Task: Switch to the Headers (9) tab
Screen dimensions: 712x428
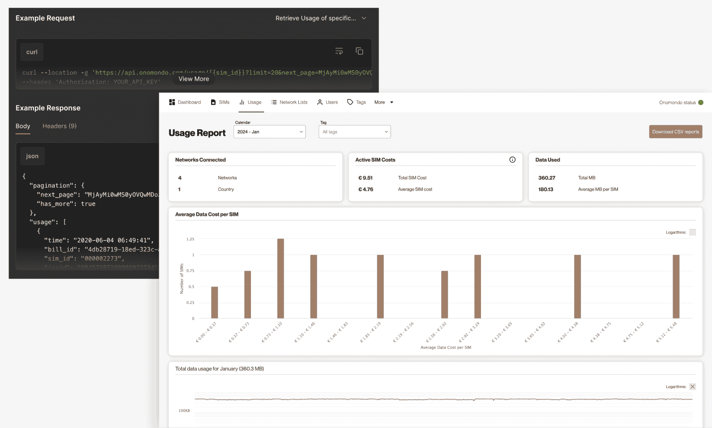Action: [x=59, y=126]
